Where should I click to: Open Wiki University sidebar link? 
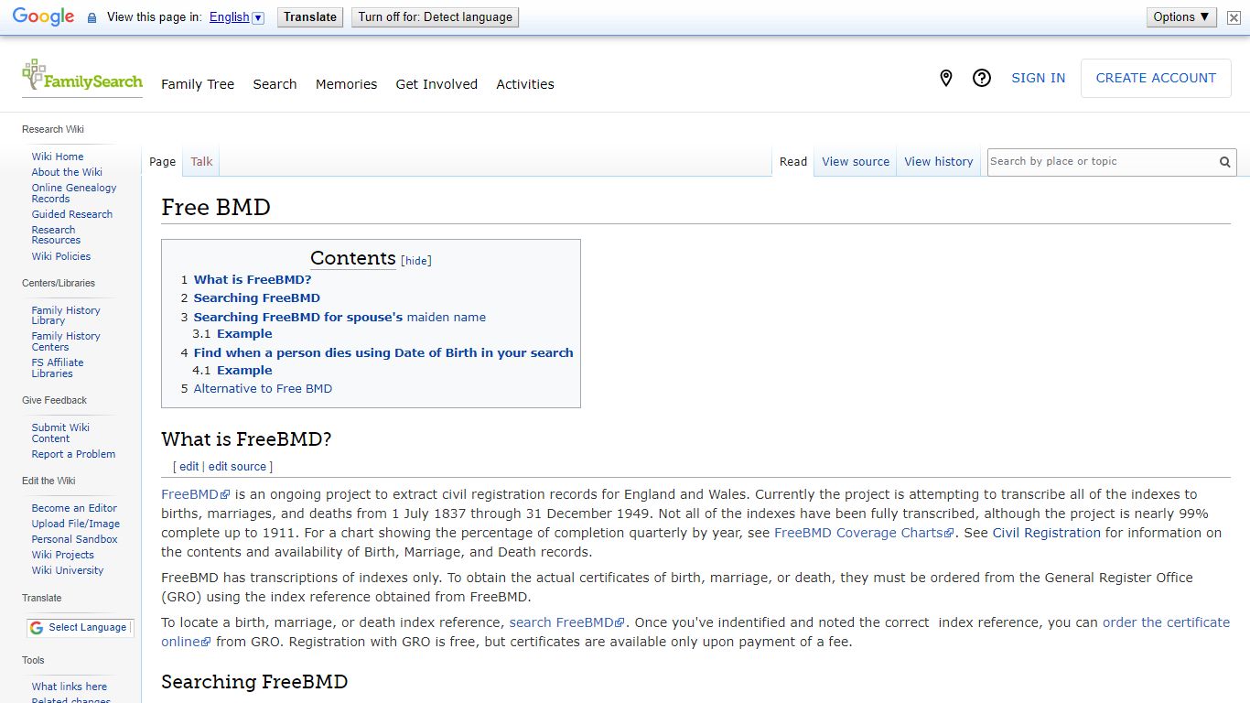click(68, 570)
